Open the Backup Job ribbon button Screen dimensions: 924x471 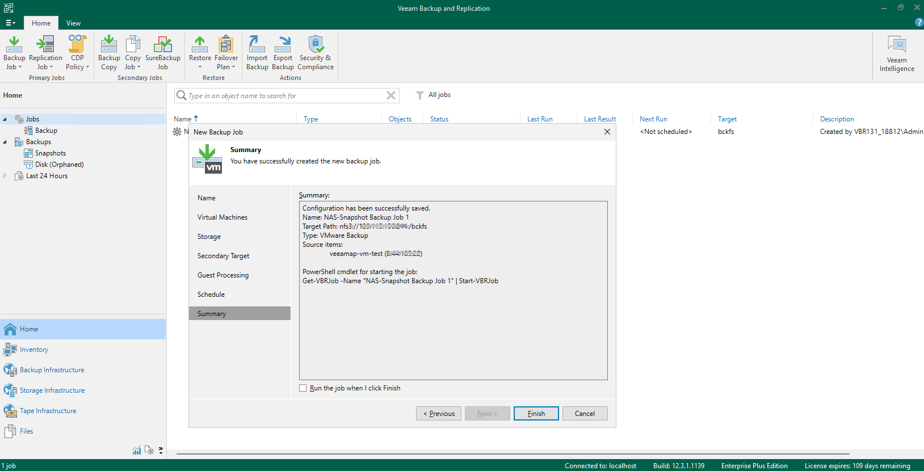(14, 52)
